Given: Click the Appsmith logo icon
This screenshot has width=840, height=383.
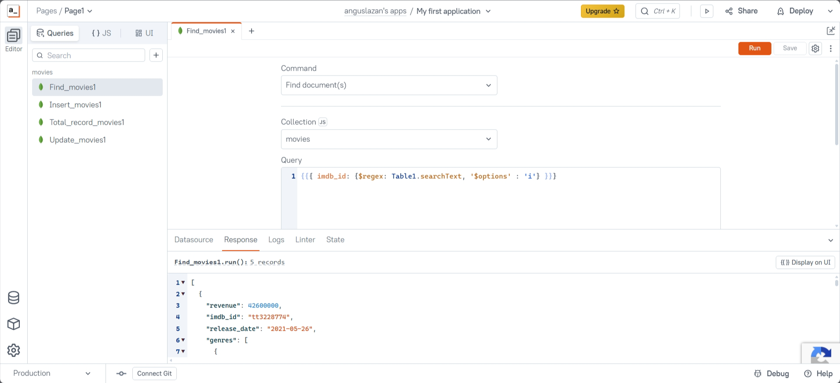Looking at the screenshot, I should pyautogui.click(x=14, y=11).
